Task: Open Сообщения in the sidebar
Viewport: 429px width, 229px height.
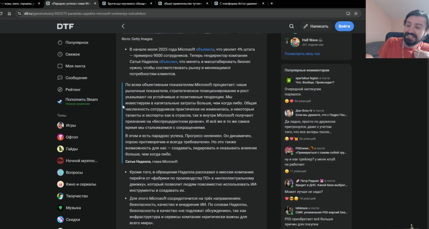Action: 76,78
